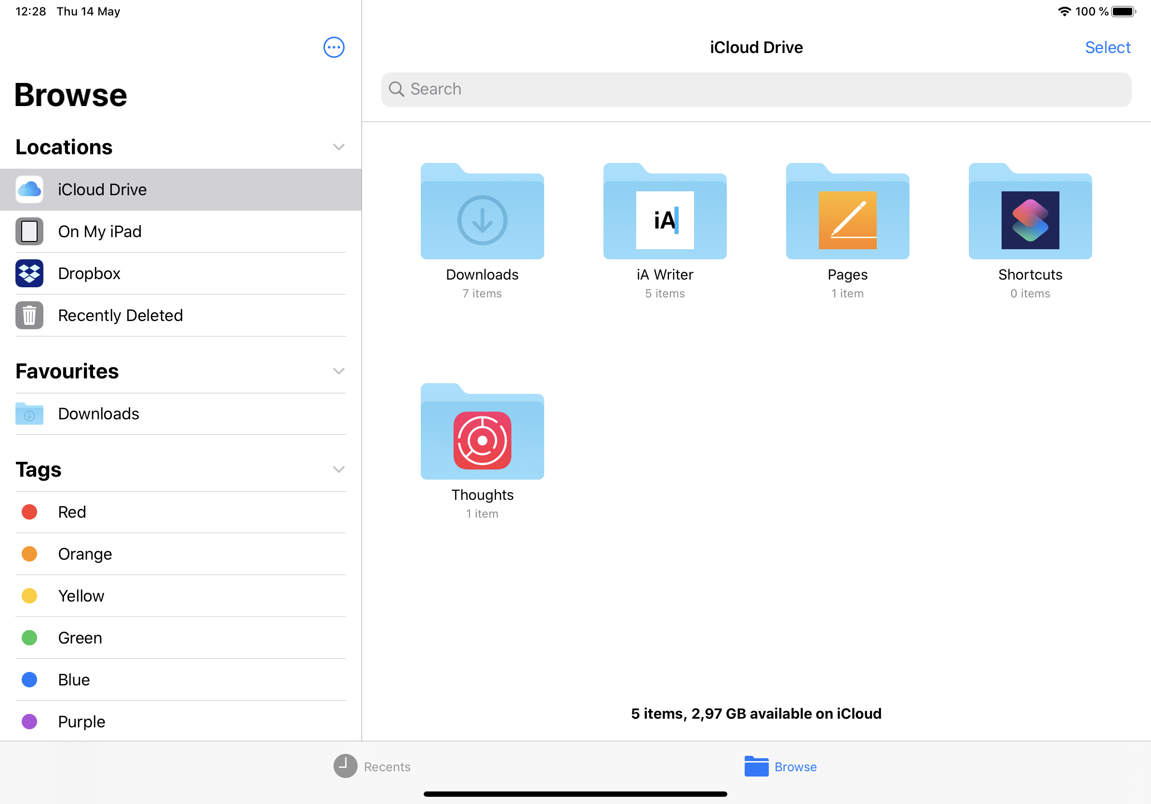Click the Orange tag color dot
1151x804 pixels.
[x=29, y=554]
